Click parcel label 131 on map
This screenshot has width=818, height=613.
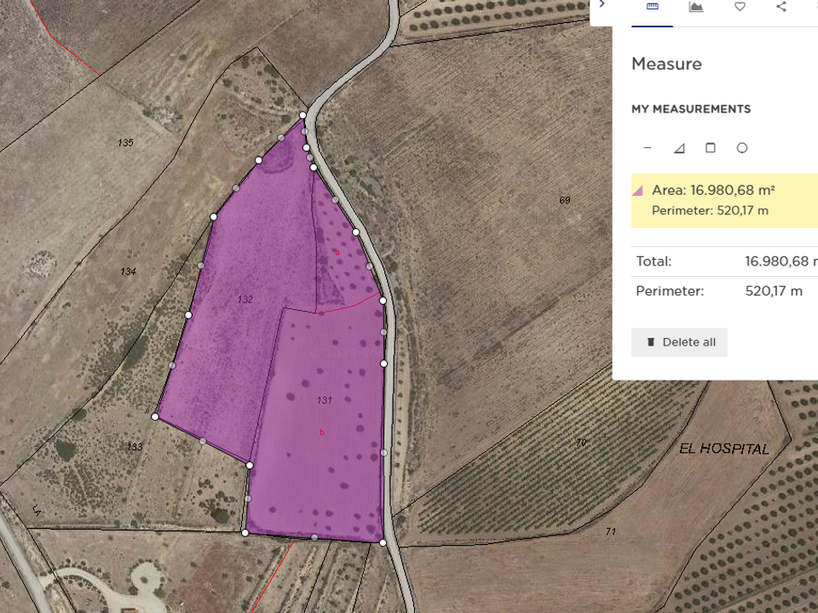click(x=325, y=400)
